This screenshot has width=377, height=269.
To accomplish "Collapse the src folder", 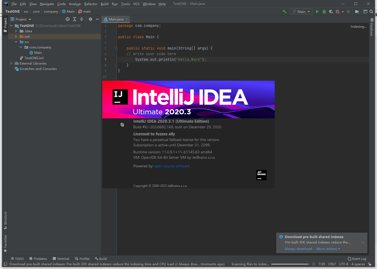I will tap(16, 42).
